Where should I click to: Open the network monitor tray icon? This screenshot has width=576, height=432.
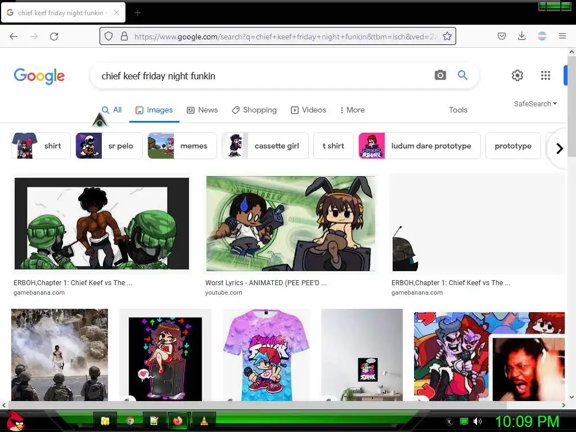tap(464, 421)
